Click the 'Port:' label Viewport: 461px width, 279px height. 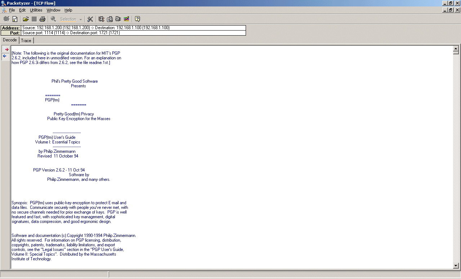(11, 33)
